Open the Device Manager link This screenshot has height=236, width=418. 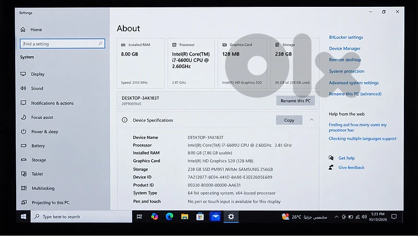tap(344, 48)
